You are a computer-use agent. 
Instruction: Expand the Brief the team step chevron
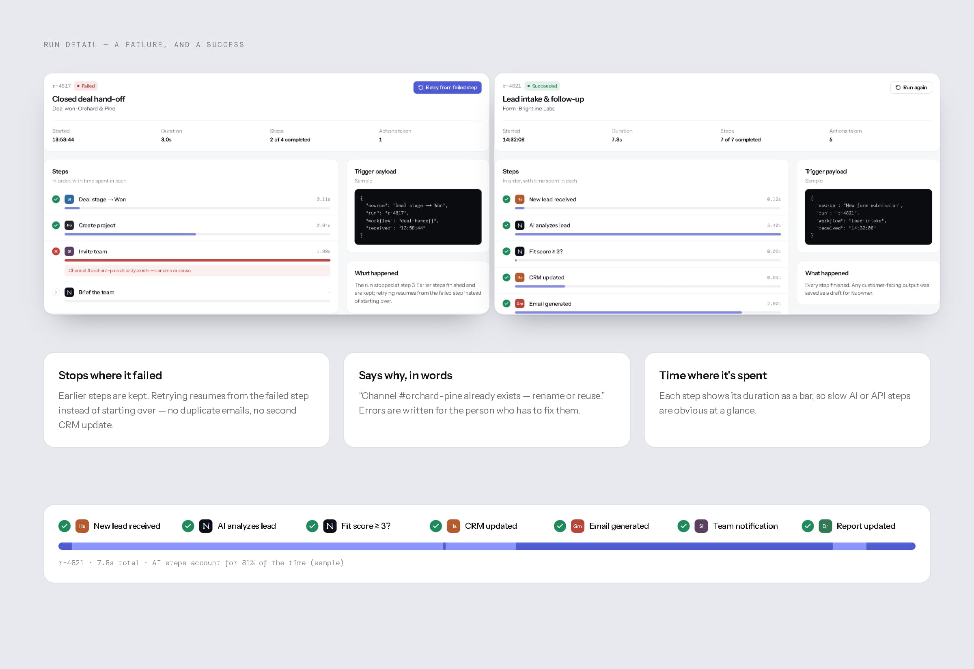pyautogui.click(x=56, y=292)
